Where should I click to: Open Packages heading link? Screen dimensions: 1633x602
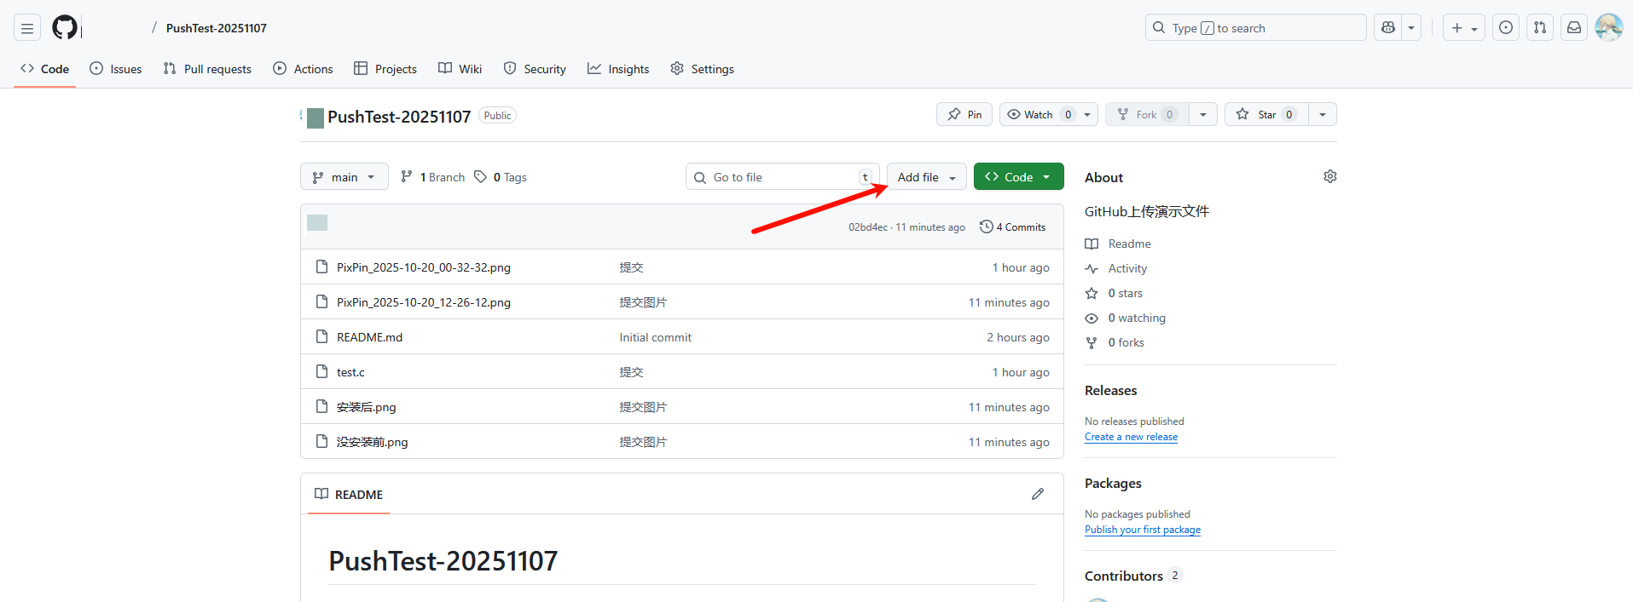(1113, 483)
